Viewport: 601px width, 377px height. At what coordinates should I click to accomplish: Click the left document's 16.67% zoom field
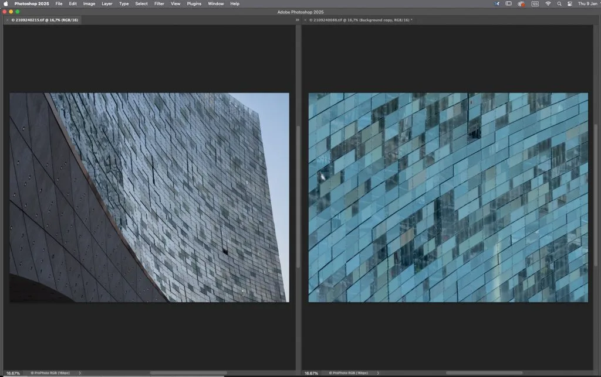point(13,373)
